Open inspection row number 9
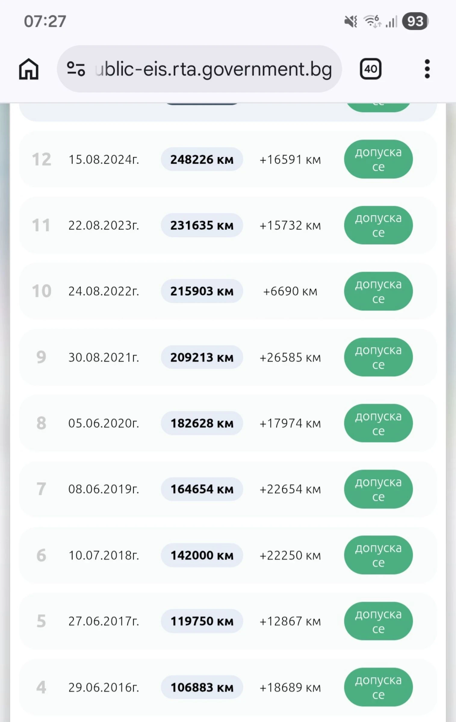Image resolution: width=456 pixels, height=722 pixels. 228,357
